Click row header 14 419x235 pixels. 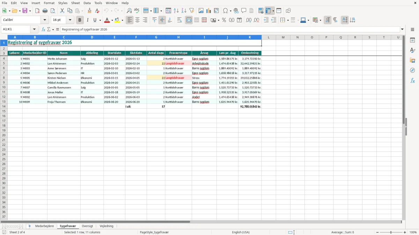coord(4,107)
